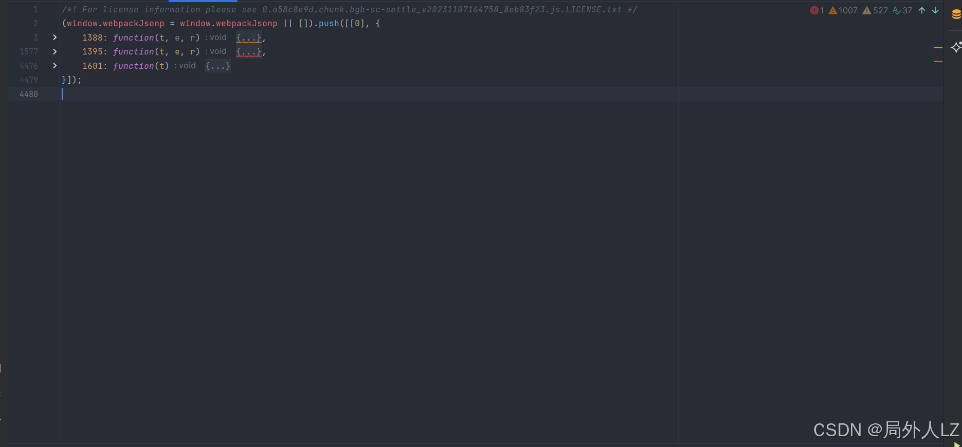Click the 1601 module key
This screenshot has height=447, width=962.
(93, 66)
